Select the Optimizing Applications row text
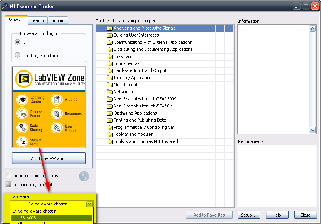The image size is (321, 224). [135, 113]
